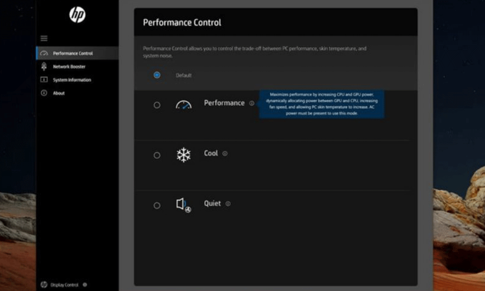Viewport: 485px width, 291px height.
Task: Click the hamburger menu icon in sidebar
Action: pyautogui.click(x=44, y=38)
